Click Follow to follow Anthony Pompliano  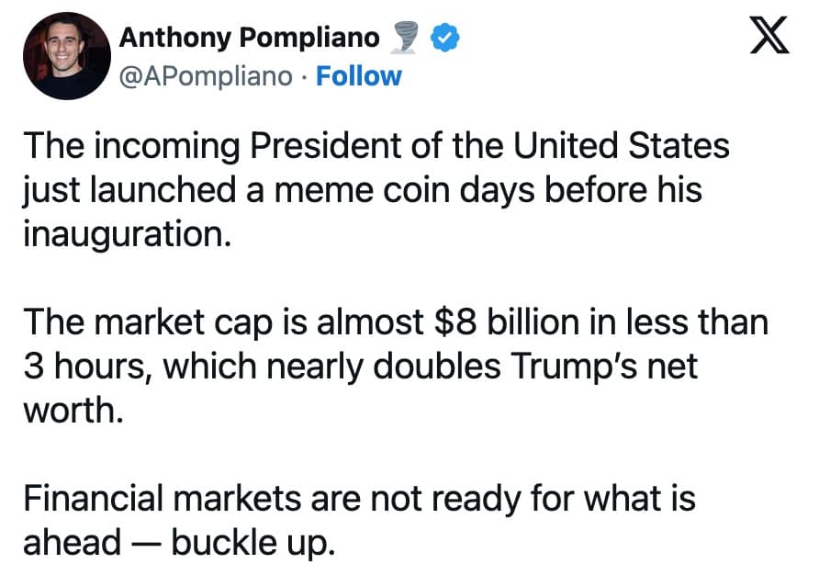click(x=359, y=77)
